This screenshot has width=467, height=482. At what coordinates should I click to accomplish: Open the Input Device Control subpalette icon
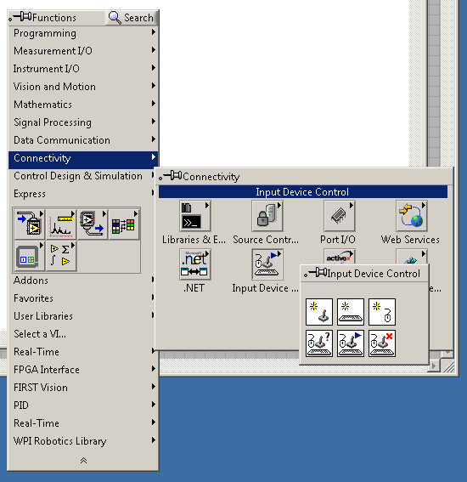267,264
